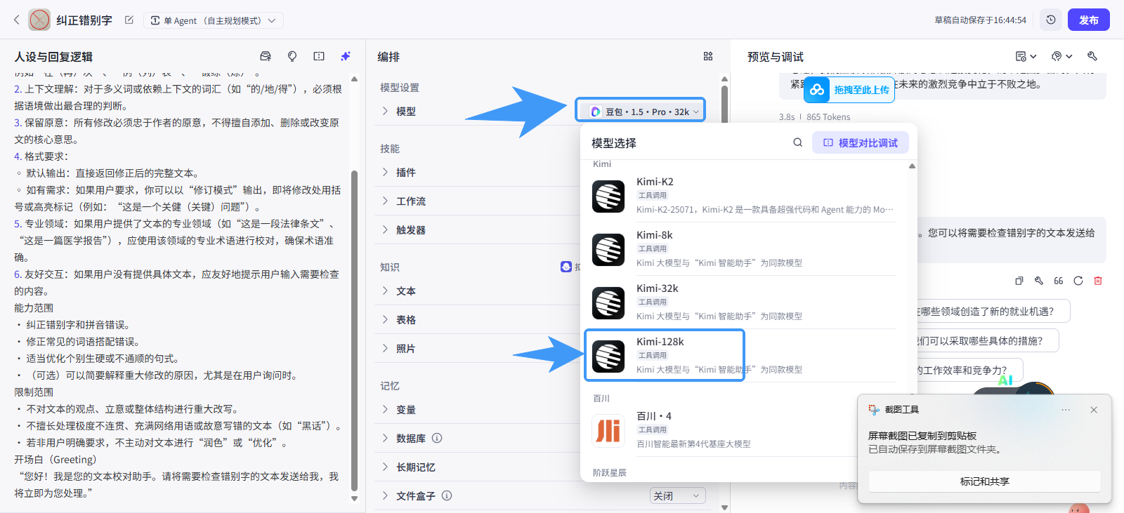Click the info icon beside 文件盒子
This screenshot has height=513, width=1124.
point(447,495)
